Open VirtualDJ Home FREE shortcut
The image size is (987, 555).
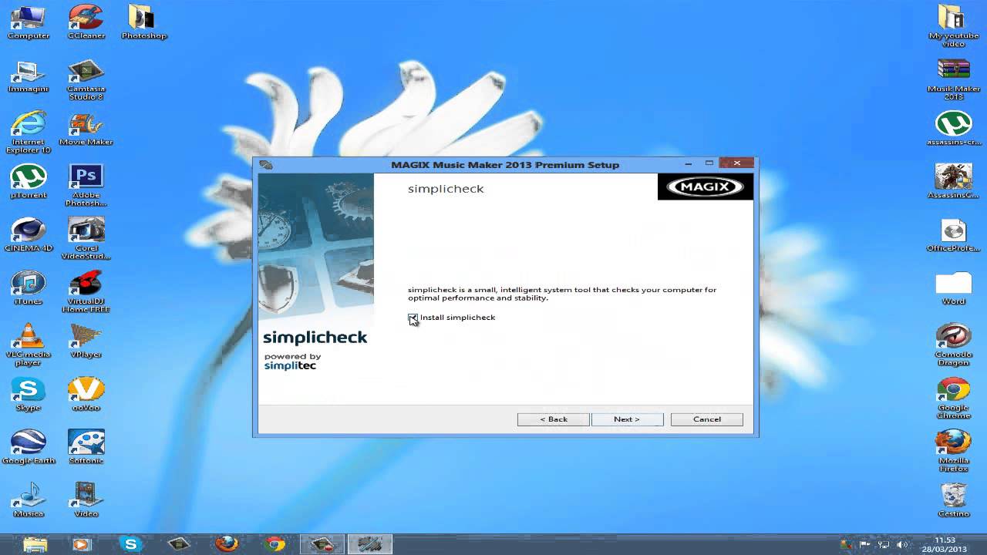86,292
